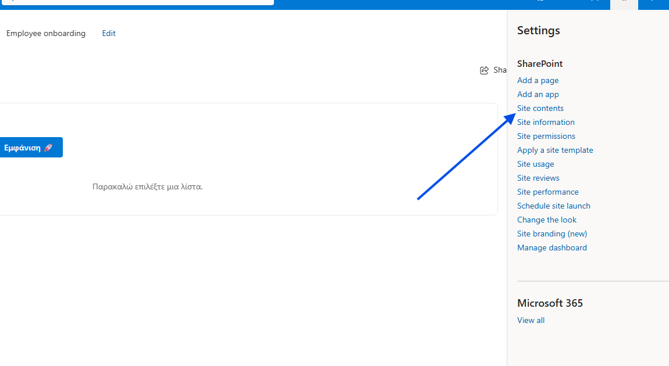
Task: Click the Edit navigation link
Action: coord(109,34)
